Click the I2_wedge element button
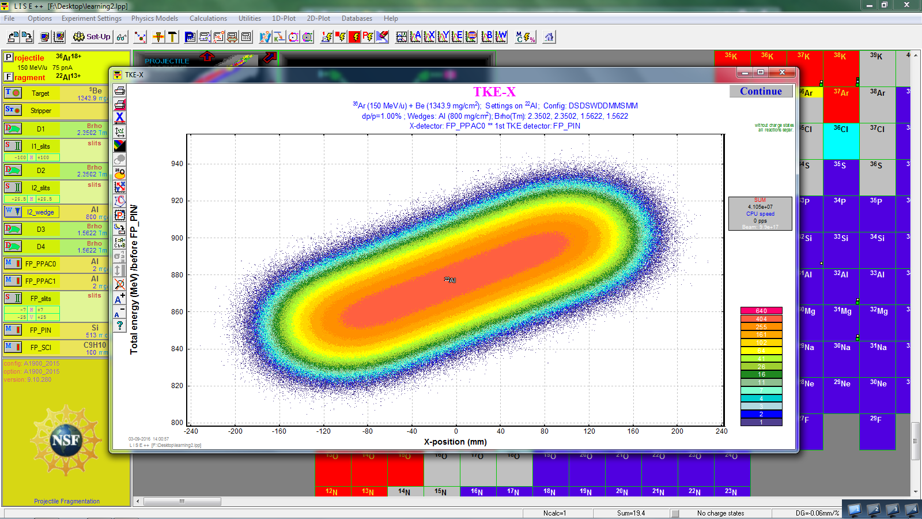 point(40,212)
